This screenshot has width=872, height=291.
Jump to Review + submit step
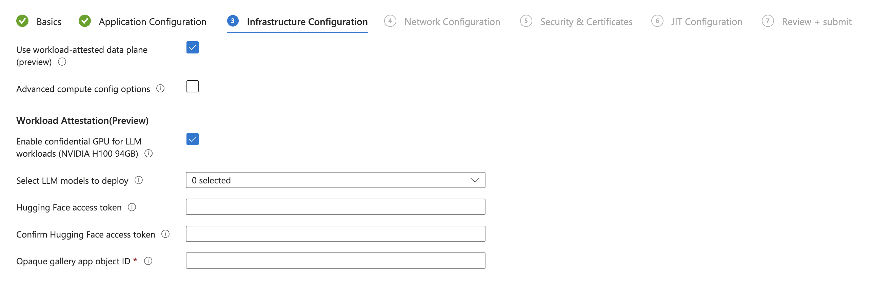pos(816,22)
